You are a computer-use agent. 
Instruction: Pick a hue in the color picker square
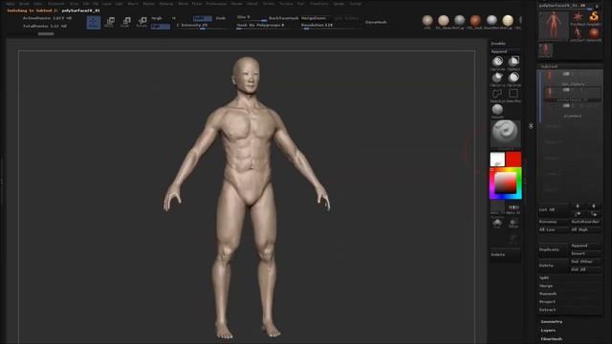[x=506, y=183]
